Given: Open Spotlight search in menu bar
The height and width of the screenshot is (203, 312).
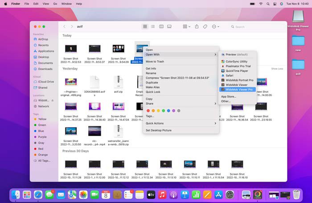Looking at the screenshot, I should 268,4.
